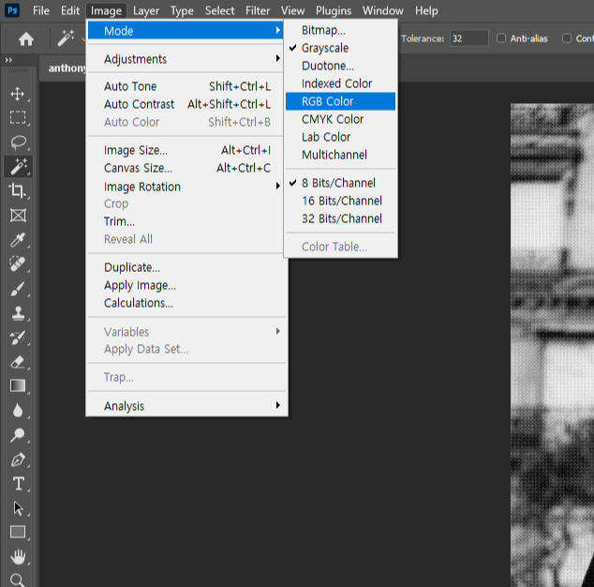Open the Select menu
This screenshot has width=594, height=587.
coord(220,10)
